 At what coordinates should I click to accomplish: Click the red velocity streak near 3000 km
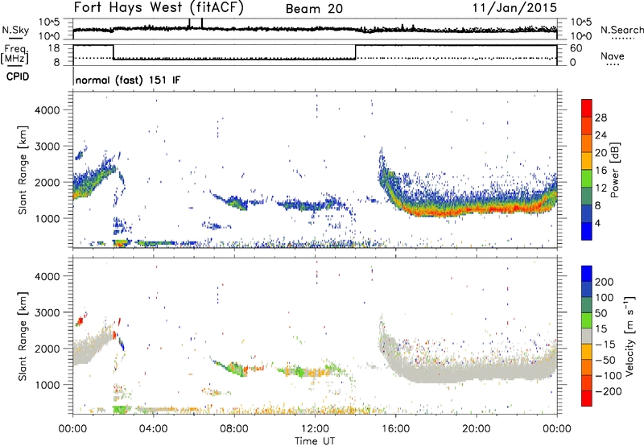(x=80, y=320)
